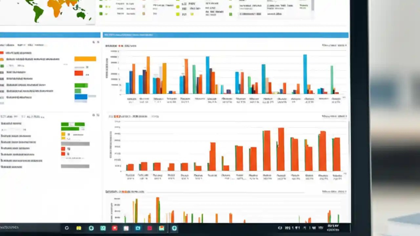Open the settings icon in the lower-left panel header
The height and width of the screenshot is (236, 420).
point(94,115)
